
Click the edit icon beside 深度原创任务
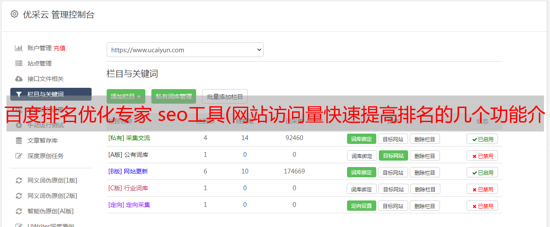pyautogui.click(x=19, y=156)
